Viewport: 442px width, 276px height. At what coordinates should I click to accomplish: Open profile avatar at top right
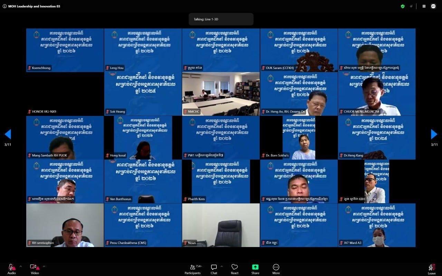433,6
